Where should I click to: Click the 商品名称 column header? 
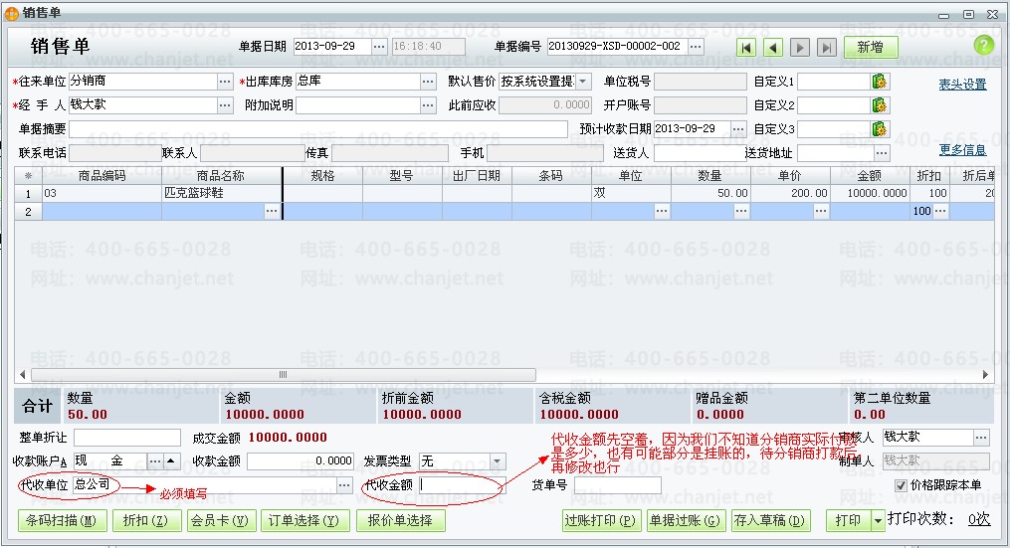pyautogui.click(x=220, y=176)
